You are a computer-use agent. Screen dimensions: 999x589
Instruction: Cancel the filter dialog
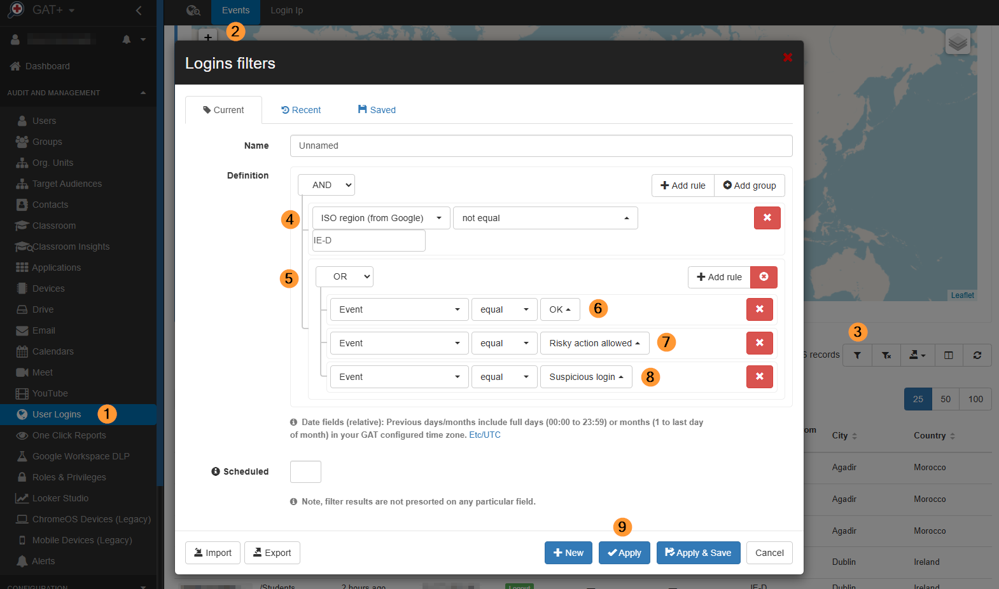pos(769,553)
